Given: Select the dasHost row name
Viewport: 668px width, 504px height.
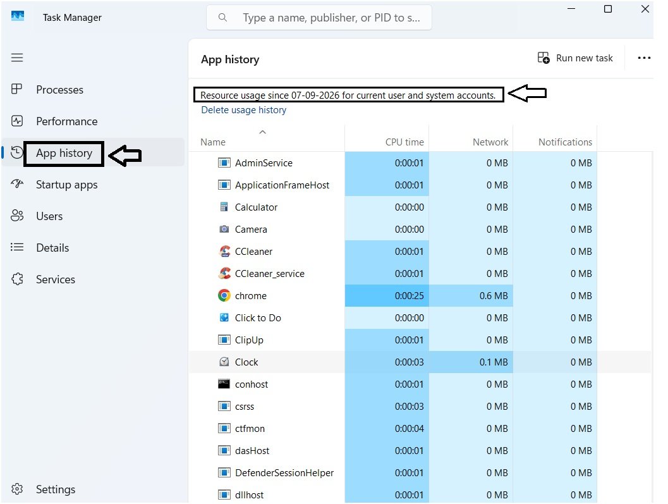Looking at the screenshot, I should pyautogui.click(x=252, y=451).
